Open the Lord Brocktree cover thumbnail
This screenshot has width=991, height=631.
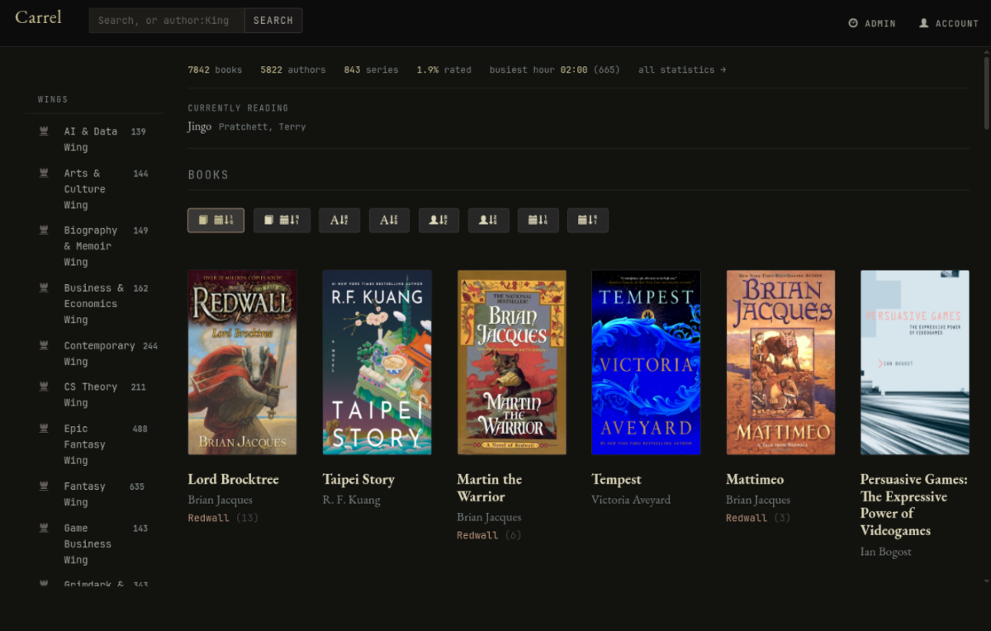coord(242,363)
